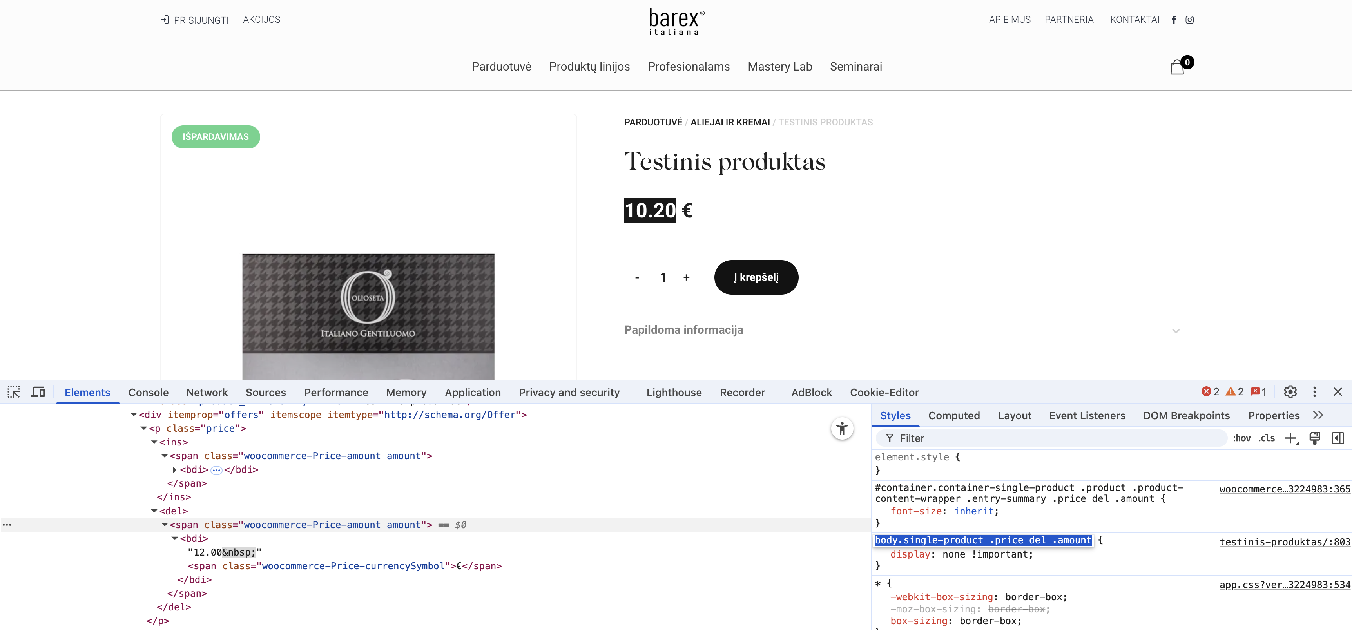Increase product quantity with plus
This screenshot has width=1352, height=630.
686,277
